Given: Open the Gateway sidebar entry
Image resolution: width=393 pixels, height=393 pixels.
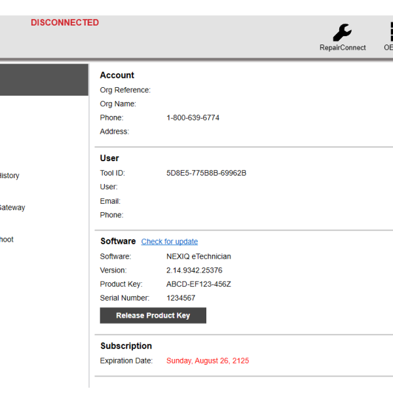Looking at the screenshot, I should tap(12, 208).
